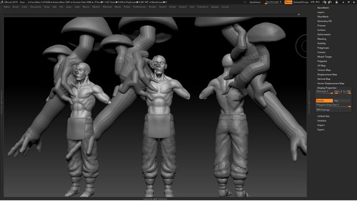Expand the Displacement Map subpalette
The width and height of the screenshot is (357, 201).
pyautogui.click(x=327, y=74)
